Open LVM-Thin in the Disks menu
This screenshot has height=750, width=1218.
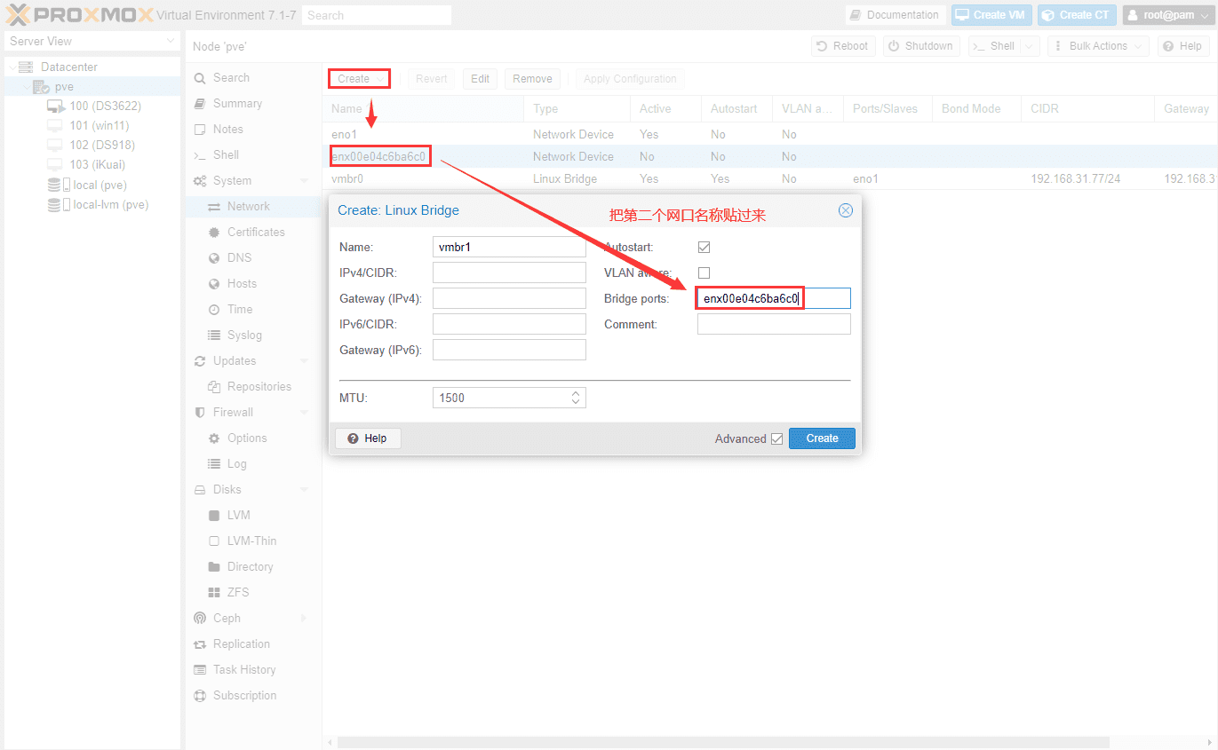[x=252, y=541]
